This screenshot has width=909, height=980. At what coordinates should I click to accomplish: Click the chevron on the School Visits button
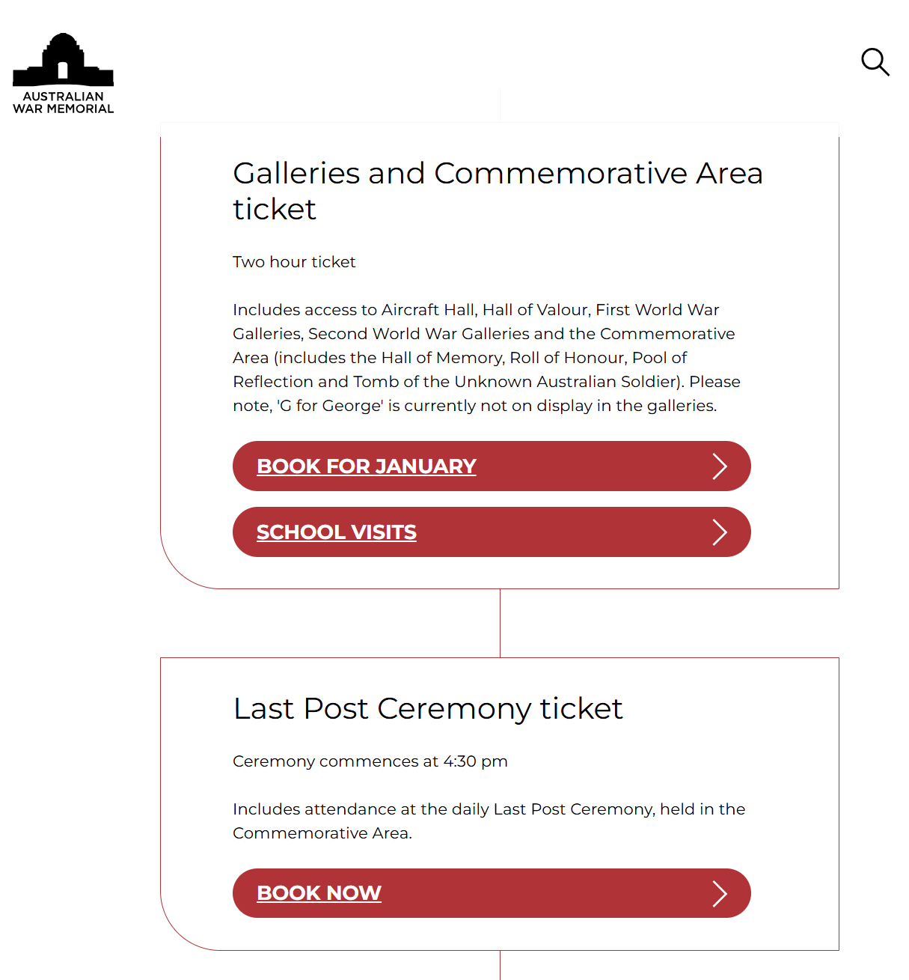click(719, 532)
